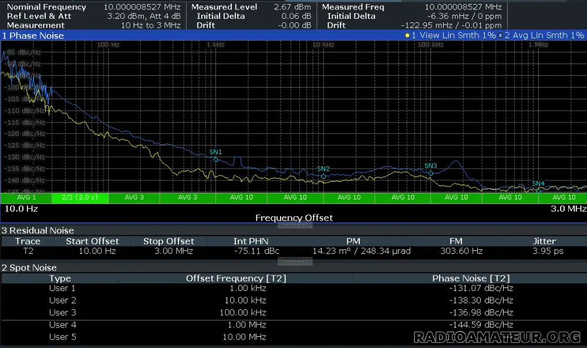Screen dimensions: 587x348
Task: Click the AVG 1 half-decade segment
Action: (26, 198)
